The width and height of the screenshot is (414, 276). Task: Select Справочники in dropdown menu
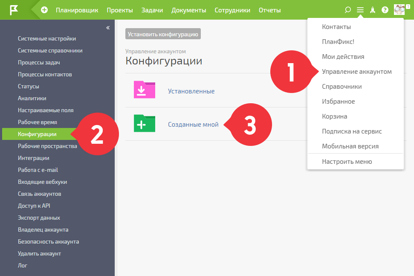click(342, 87)
